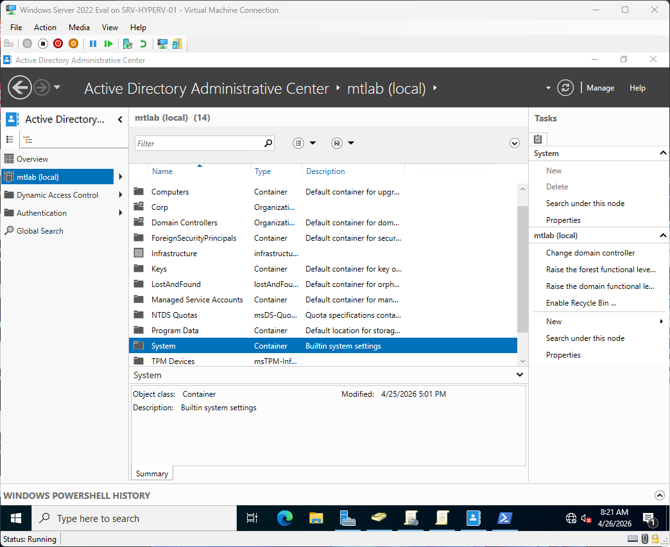
Task: Sort by the Type column header
Action: (262, 171)
